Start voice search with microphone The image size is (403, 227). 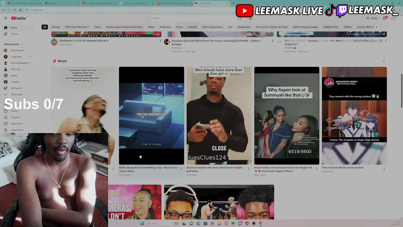250,18
